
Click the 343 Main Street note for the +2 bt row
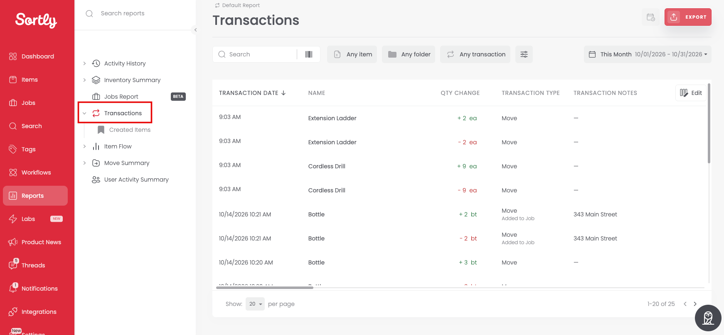click(595, 214)
